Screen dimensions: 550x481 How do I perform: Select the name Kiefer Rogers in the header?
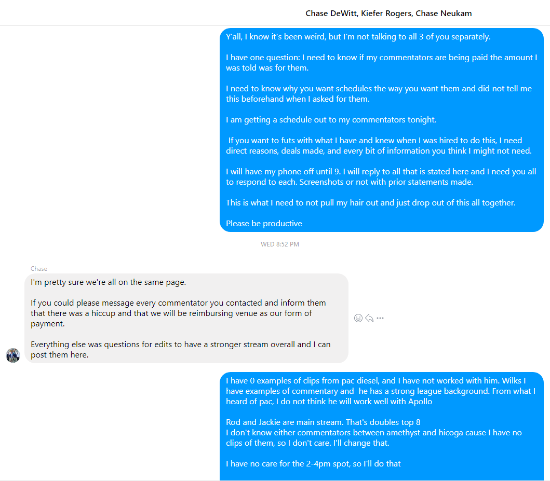tap(386, 13)
